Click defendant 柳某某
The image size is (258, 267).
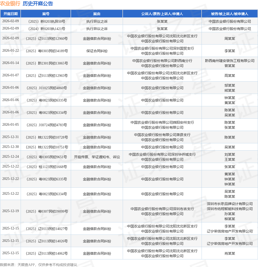230,219
